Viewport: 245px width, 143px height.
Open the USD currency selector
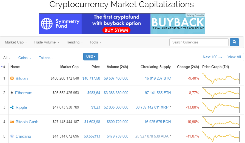[91, 57]
